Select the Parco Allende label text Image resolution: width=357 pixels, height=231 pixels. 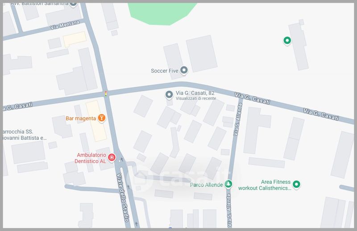[x=206, y=185]
